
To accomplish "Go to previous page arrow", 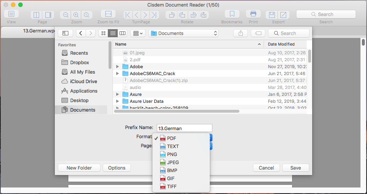I will (136, 15).
